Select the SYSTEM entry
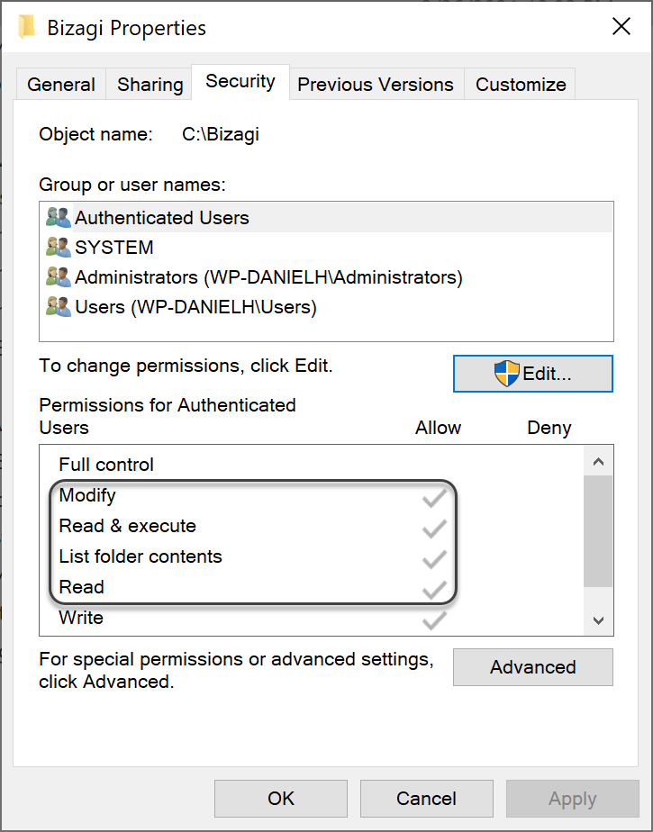This screenshot has height=832, width=653. click(326, 248)
